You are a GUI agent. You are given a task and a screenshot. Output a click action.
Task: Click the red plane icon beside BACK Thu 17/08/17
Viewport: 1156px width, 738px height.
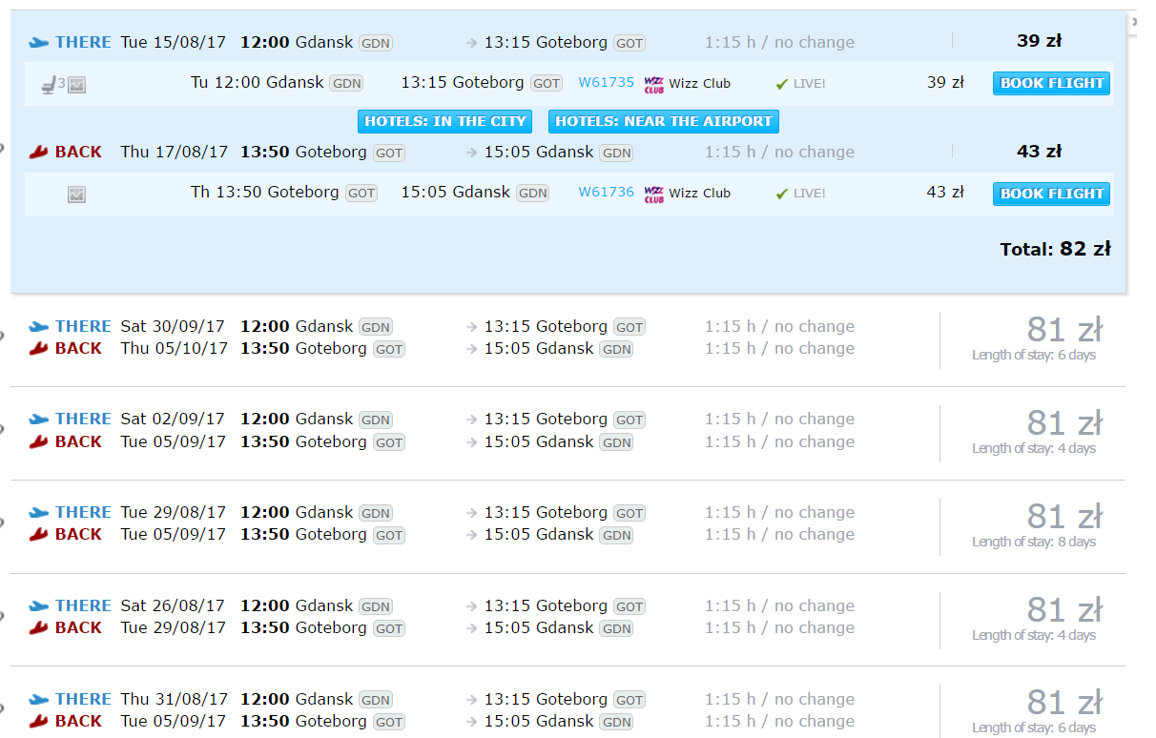tap(38, 152)
